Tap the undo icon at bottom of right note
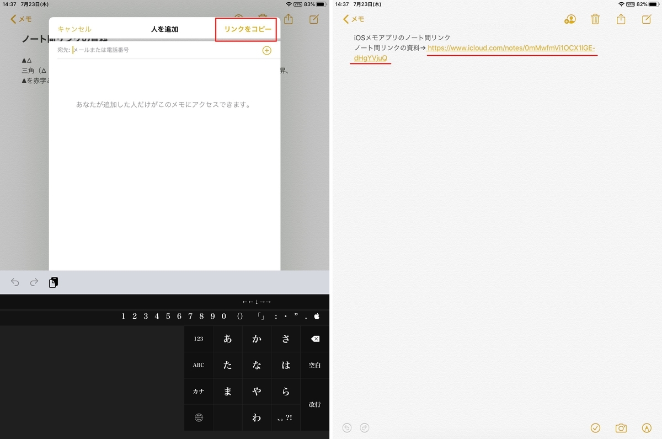The image size is (662, 439). [347, 427]
